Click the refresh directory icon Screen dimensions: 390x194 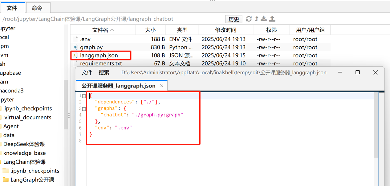[249, 19]
